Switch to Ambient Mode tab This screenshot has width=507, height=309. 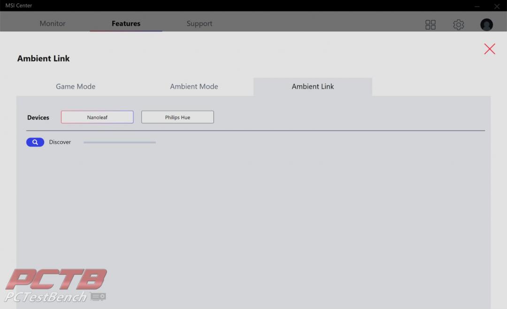point(194,87)
